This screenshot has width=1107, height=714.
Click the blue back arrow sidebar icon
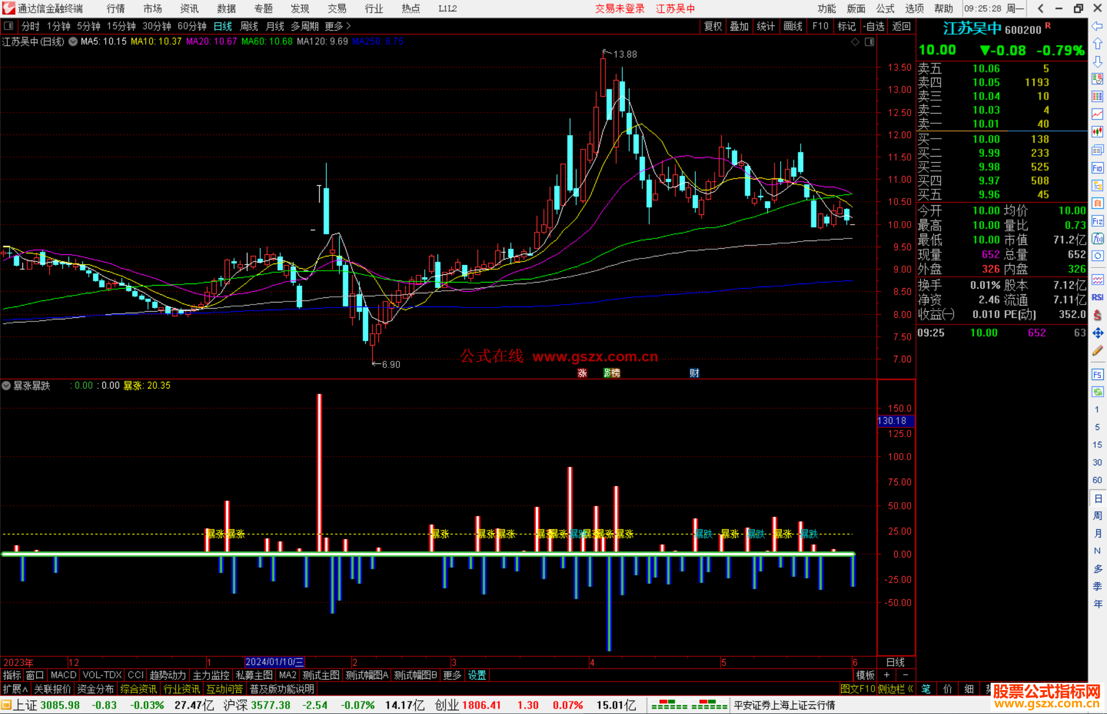(1097, 26)
